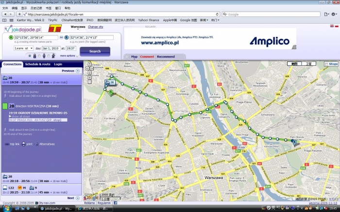The width and height of the screenshot is (340, 212).
Task: Open Facebook icon in map footer
Action: 116,203
